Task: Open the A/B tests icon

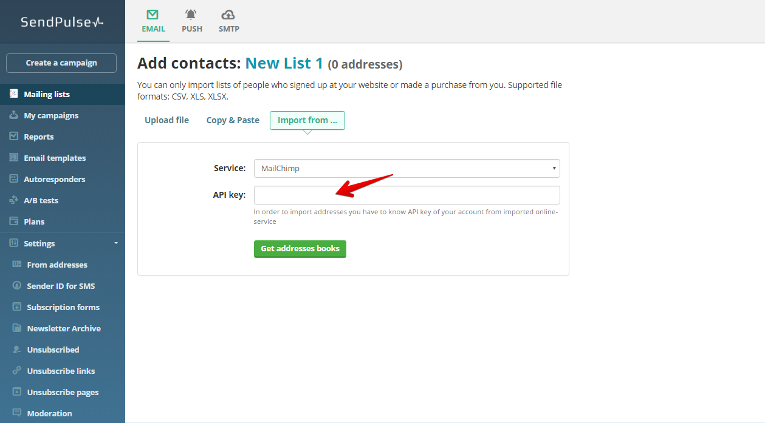Action: coord(13,200)
